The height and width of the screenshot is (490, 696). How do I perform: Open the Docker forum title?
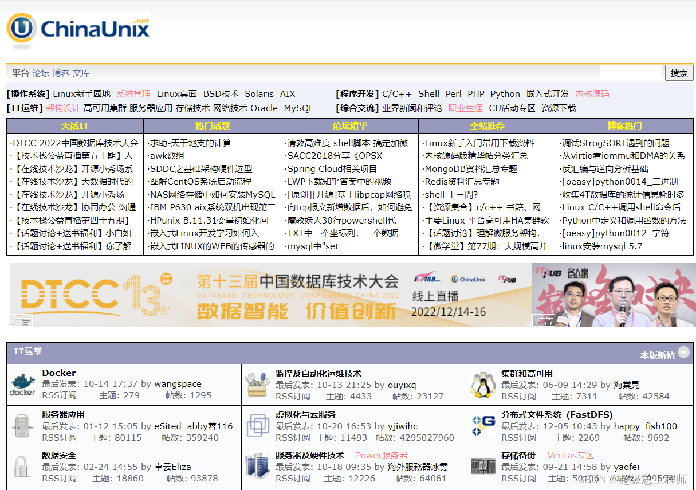click(x=59, y=373)
